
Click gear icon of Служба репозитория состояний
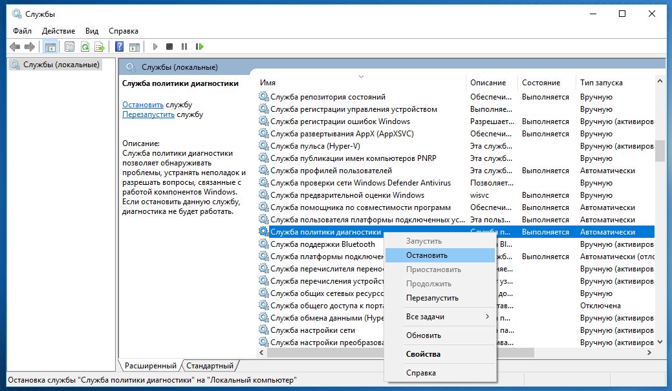[x=264, y=97]
